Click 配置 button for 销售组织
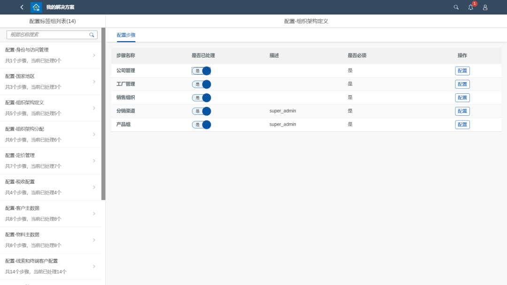The width and height of the screenshot is (507, 285). pos(462,97)
